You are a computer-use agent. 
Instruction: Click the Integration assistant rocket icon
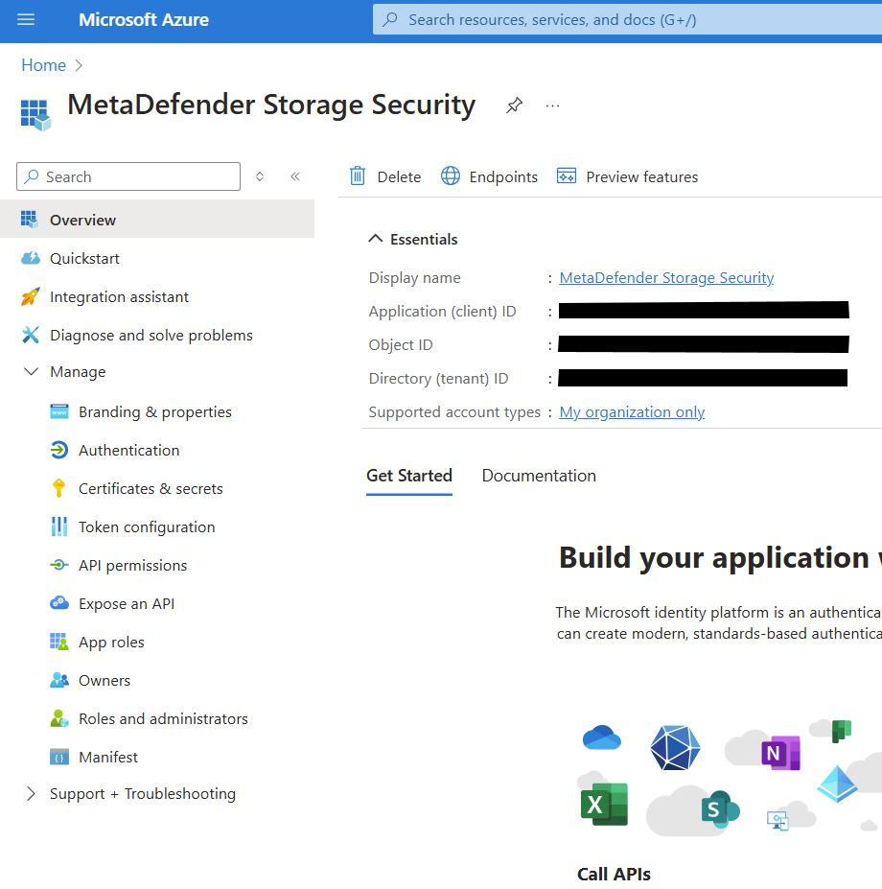[x=31, y=296]
